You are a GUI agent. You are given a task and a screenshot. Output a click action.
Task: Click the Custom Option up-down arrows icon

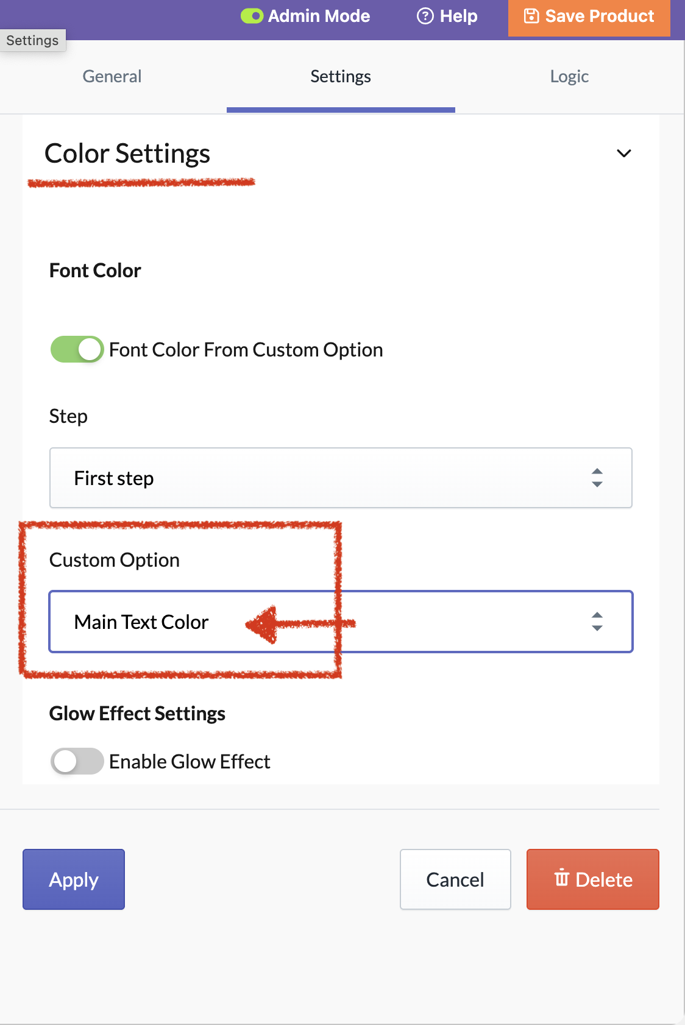[597, 622]
